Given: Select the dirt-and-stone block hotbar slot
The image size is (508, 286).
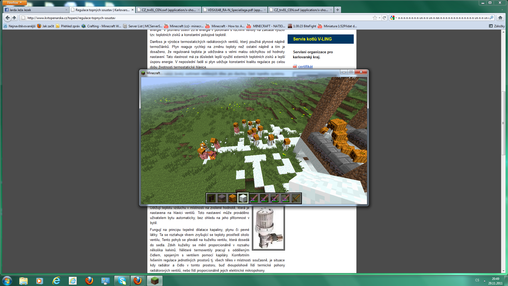Looking at the screenshot, I should [x=222, y=198].
